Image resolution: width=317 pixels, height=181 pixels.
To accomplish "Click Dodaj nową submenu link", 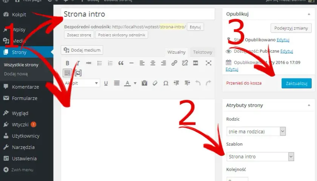I will pyautogui.click(x=16, y=74).
